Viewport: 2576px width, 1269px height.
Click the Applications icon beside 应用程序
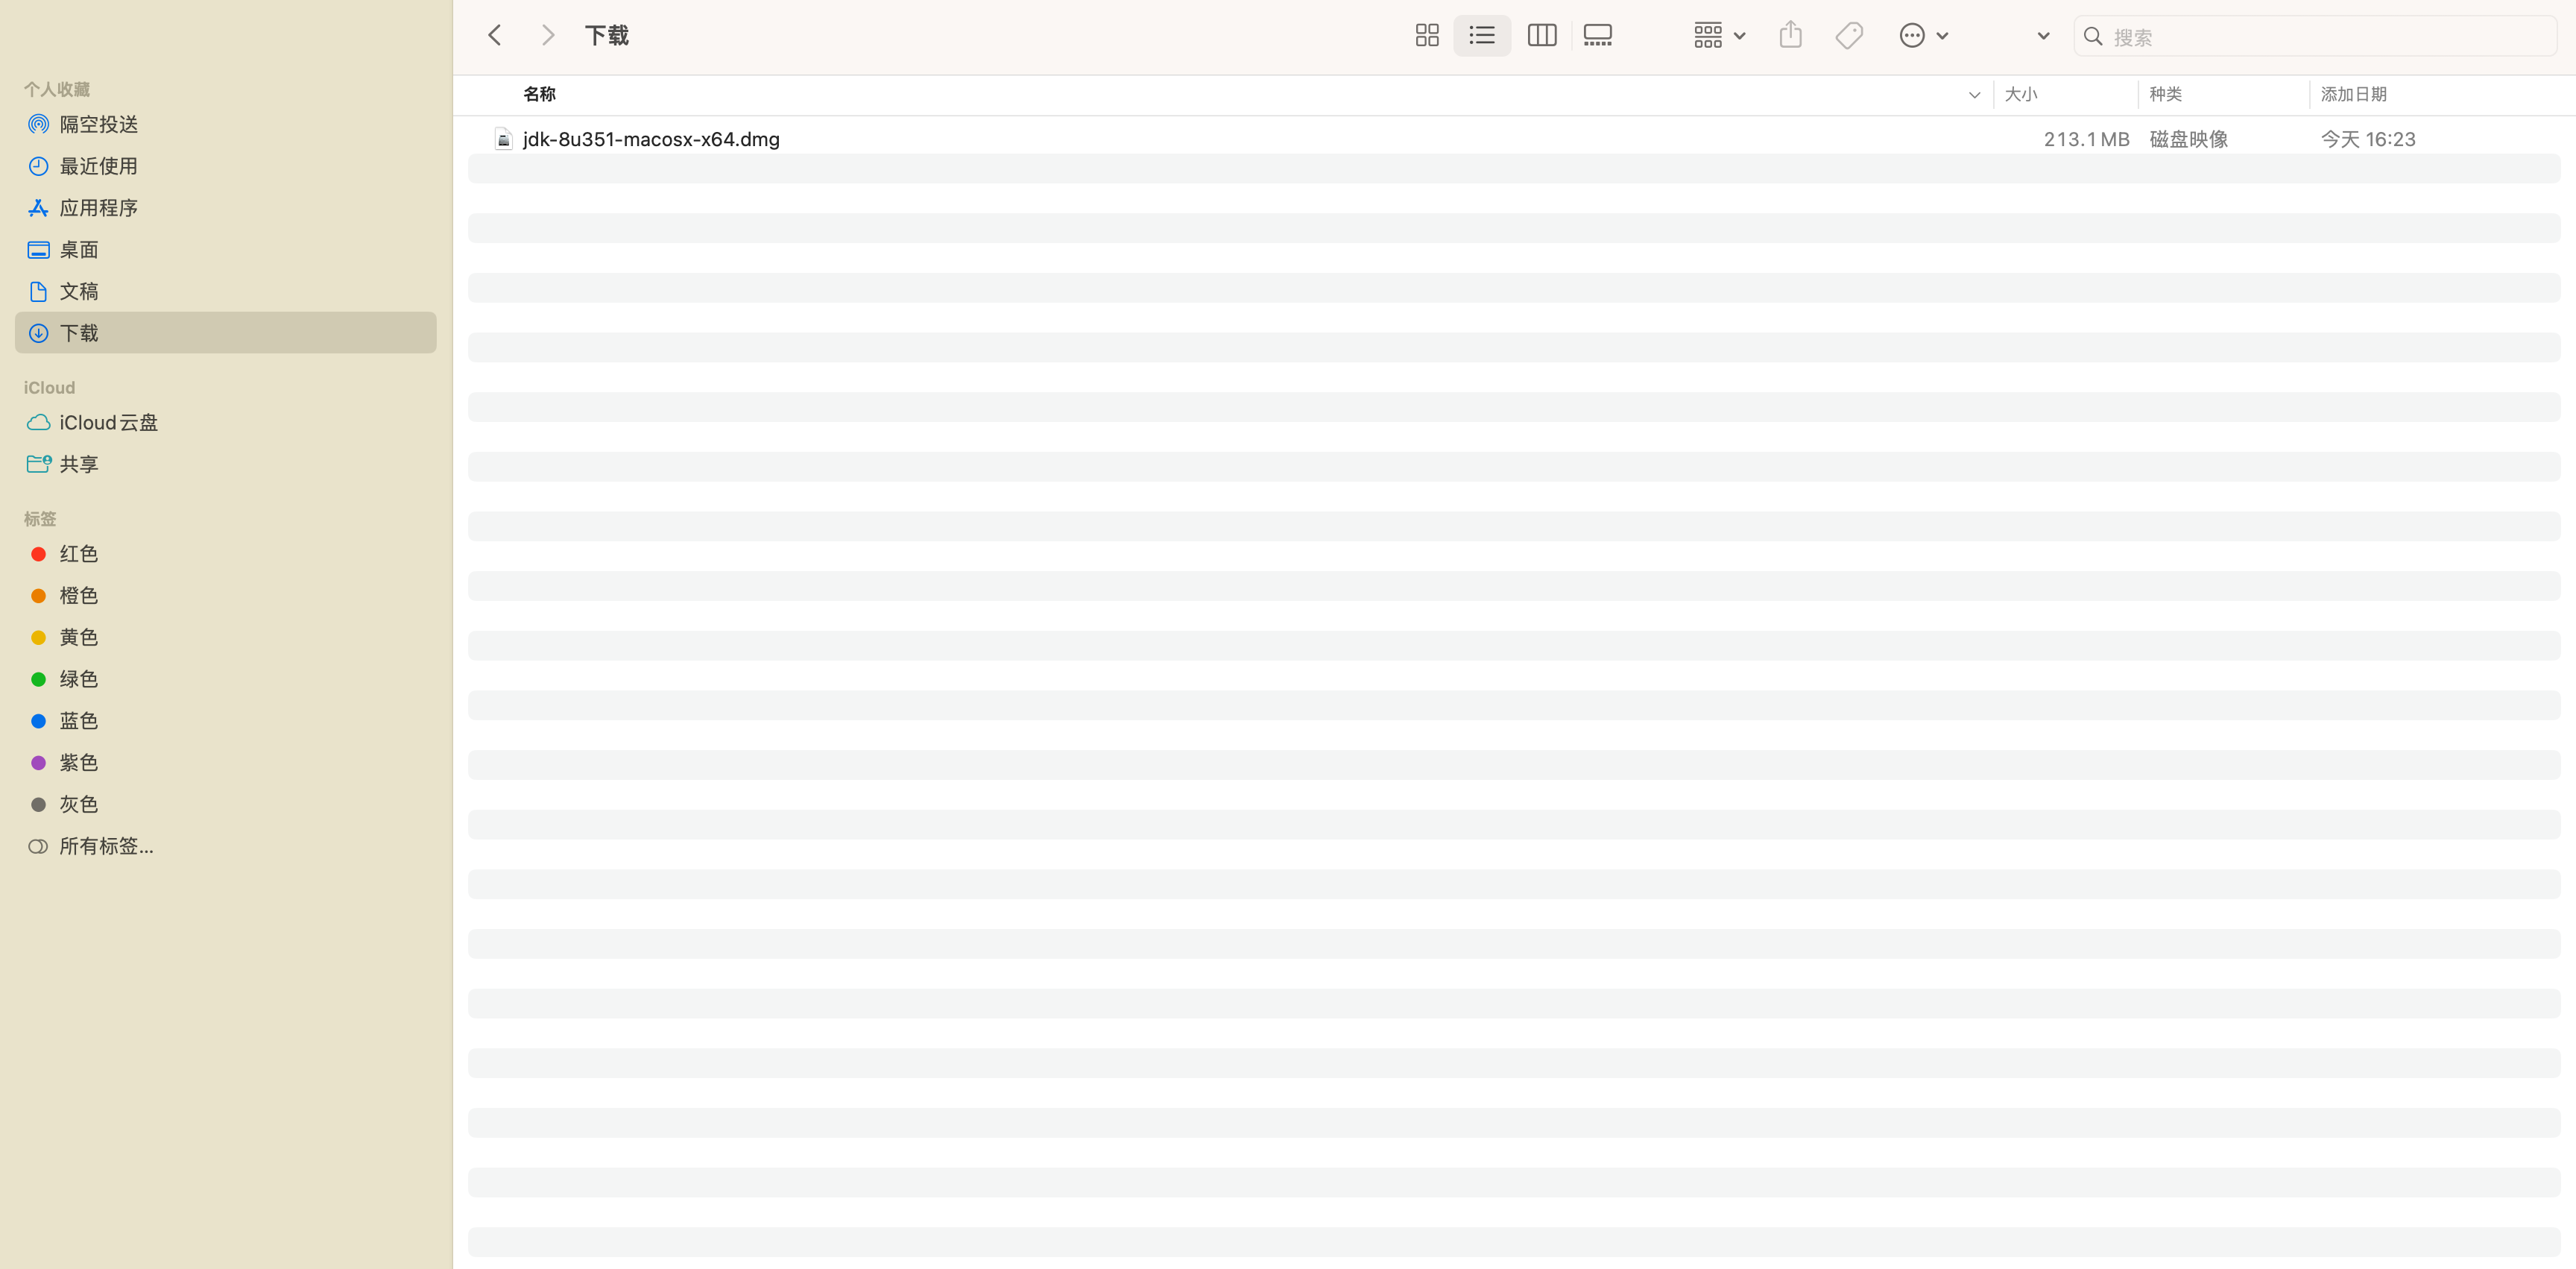pos(38,208)
